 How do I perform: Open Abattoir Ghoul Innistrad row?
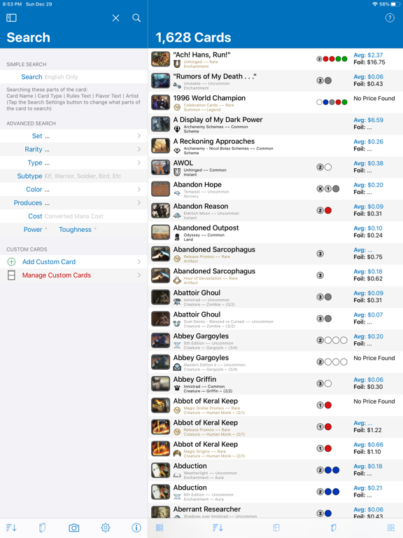(276, 297)
